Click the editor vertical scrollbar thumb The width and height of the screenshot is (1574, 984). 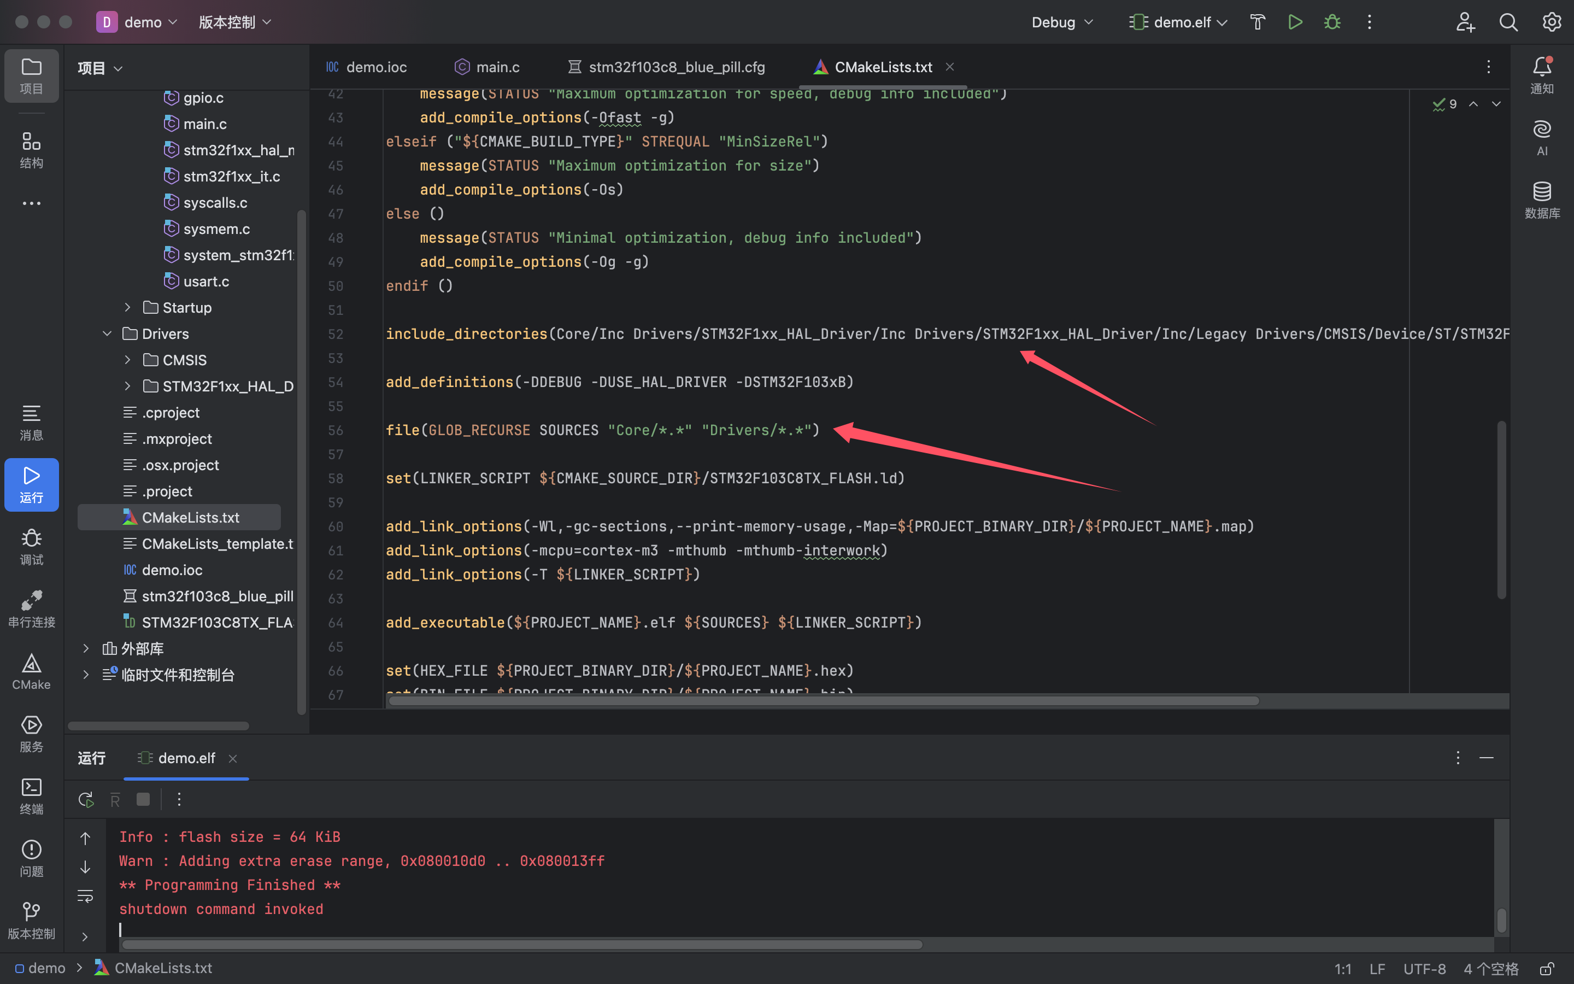coord(1502,509)
